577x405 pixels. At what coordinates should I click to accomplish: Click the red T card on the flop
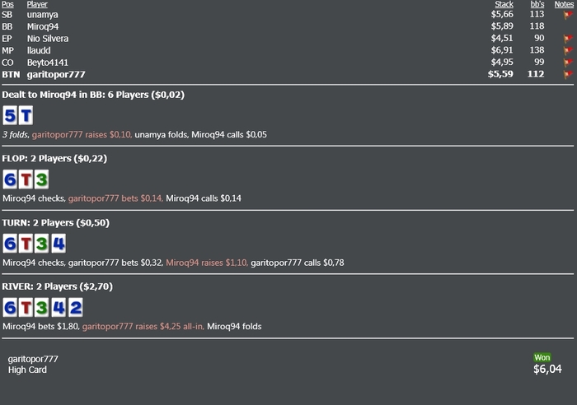coord(26,179)
